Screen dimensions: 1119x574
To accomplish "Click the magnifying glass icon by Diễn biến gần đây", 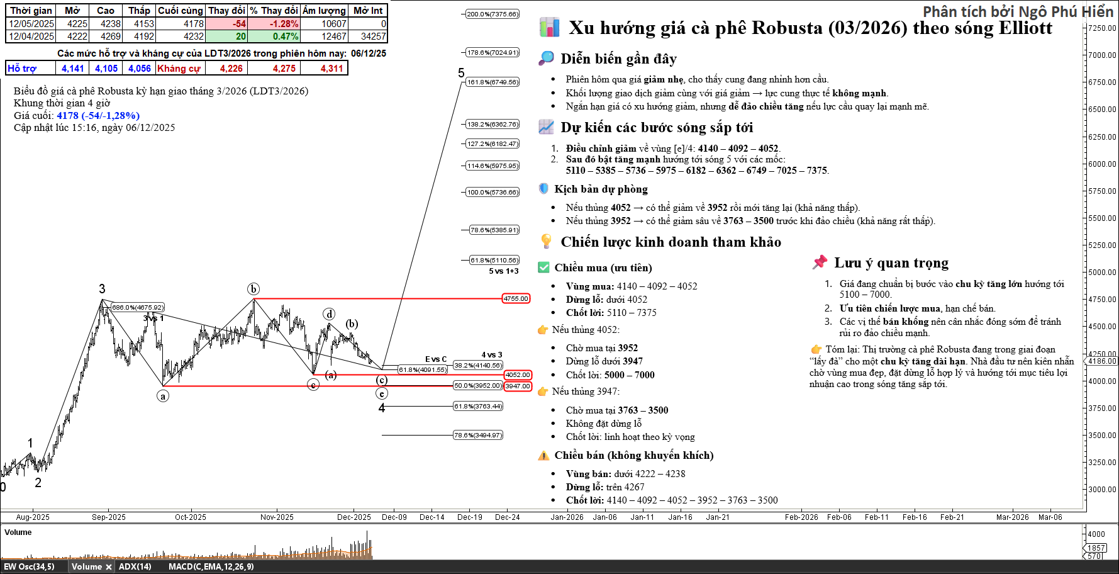I will tap(546, 59).
